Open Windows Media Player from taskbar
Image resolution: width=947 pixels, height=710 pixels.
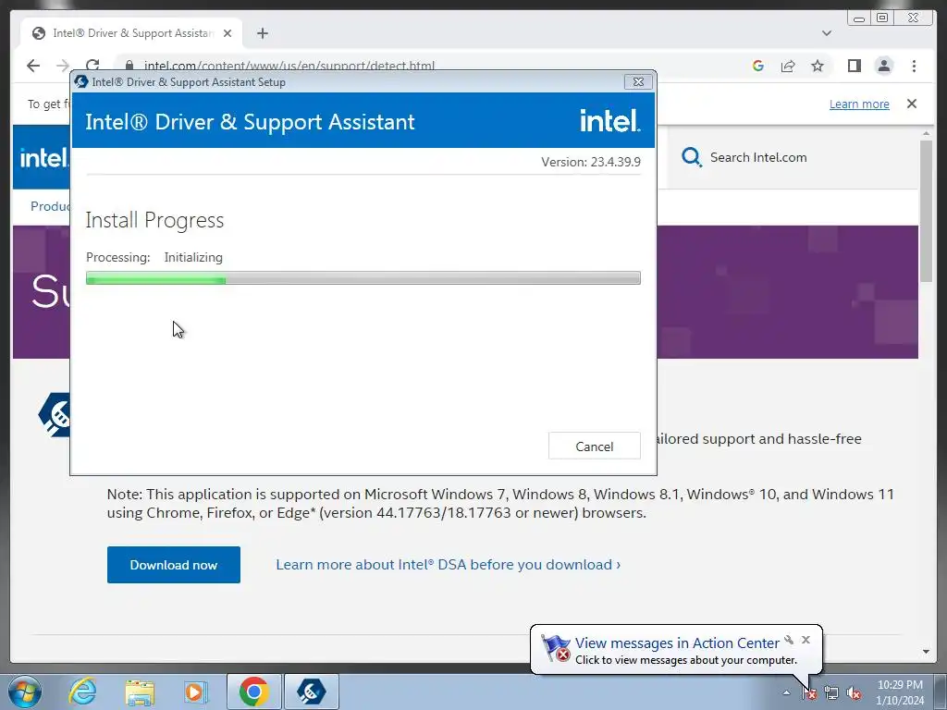coord(195,692)
